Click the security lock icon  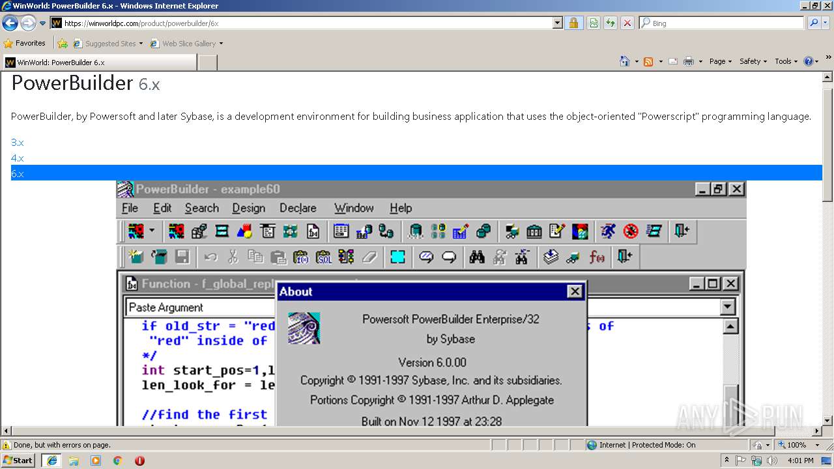[x=573, y=23]
